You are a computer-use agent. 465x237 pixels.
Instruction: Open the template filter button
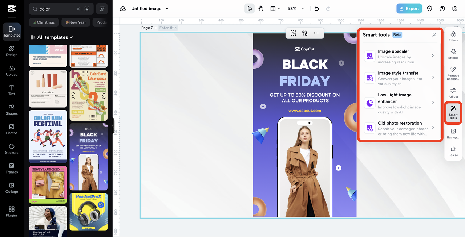pos(102,9)
